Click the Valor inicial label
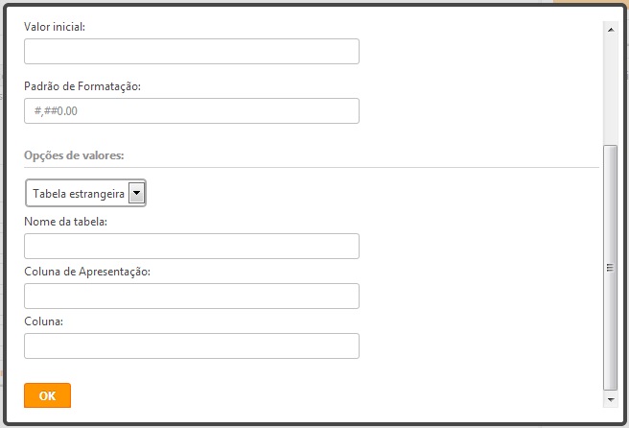 55,27
